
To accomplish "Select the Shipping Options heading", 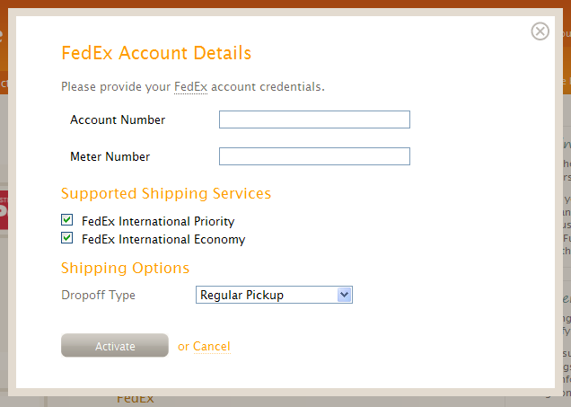I will (126, 268).
